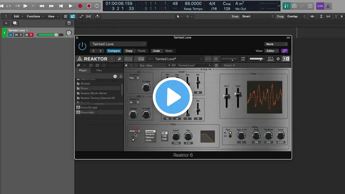Open the Reaktor logo menu

coord(95,59)
